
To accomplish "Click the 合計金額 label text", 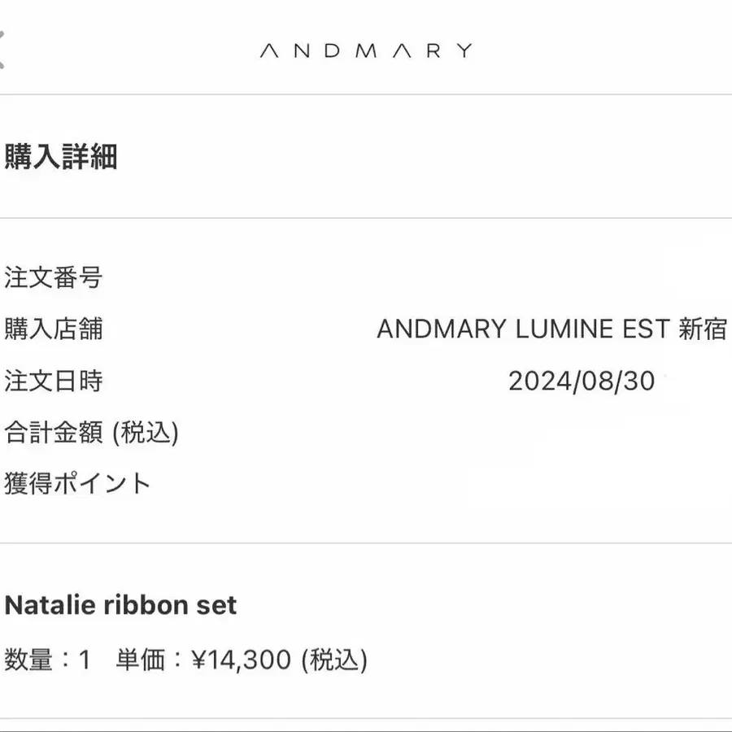I will click(x=54, y=432).
